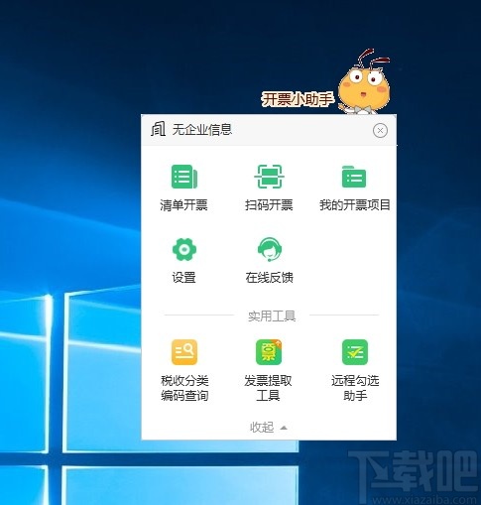
Task: Click the building icon beside 无企业信息
Action: pos(158,129)
